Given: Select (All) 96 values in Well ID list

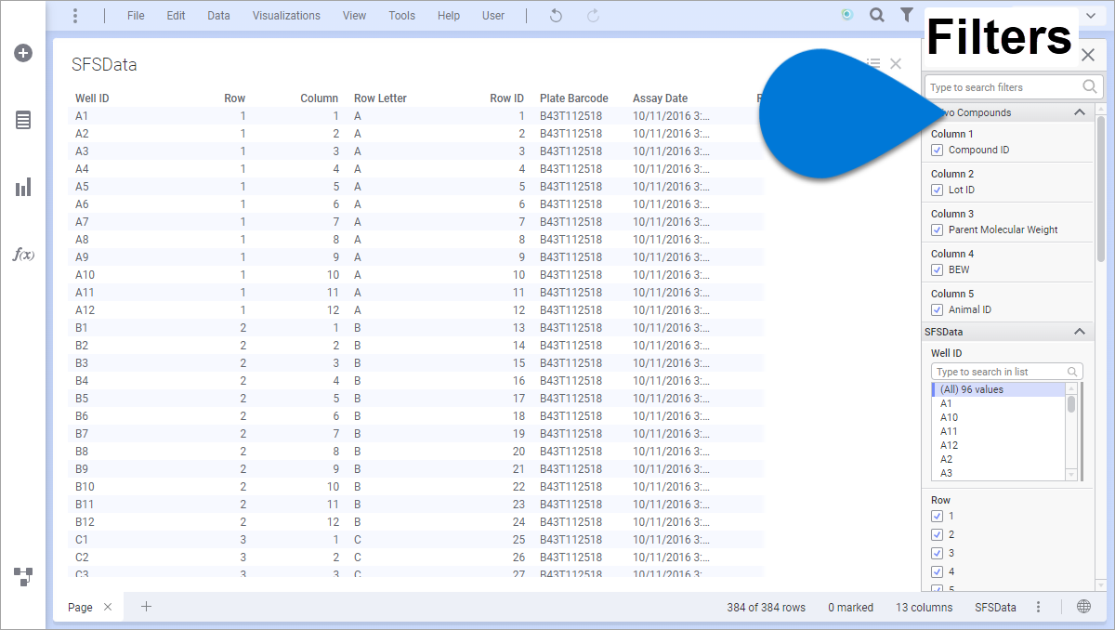Looking at the screenshot, I should 998,389.
